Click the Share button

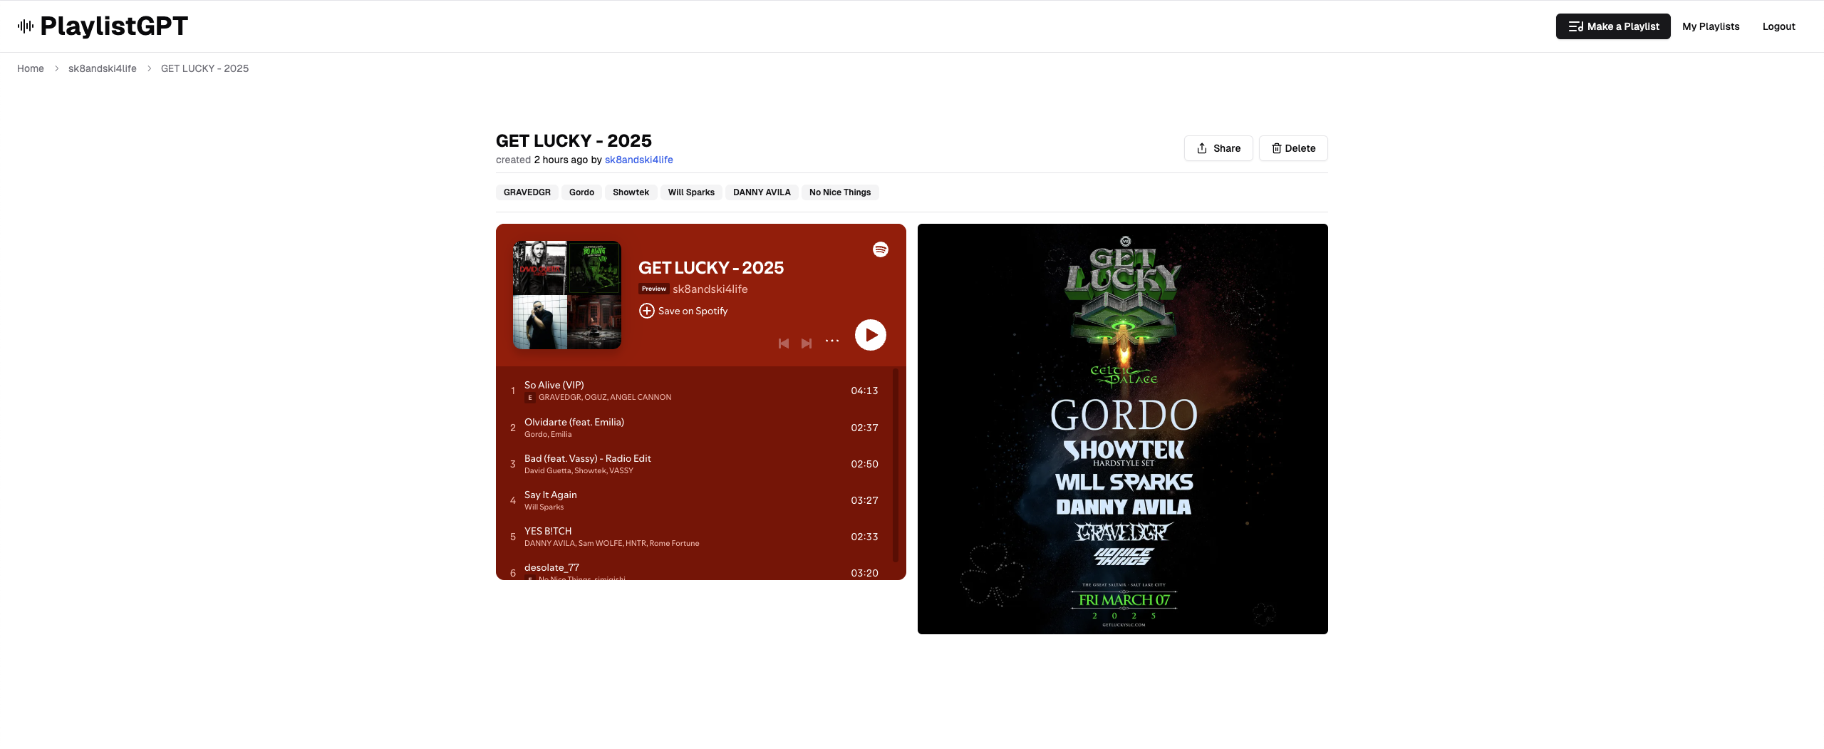[1218, 148]
